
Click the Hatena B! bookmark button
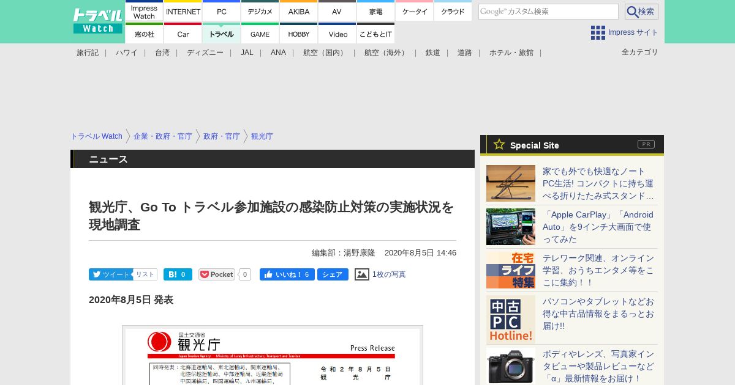pyautogui.click(x=178, y=274)
